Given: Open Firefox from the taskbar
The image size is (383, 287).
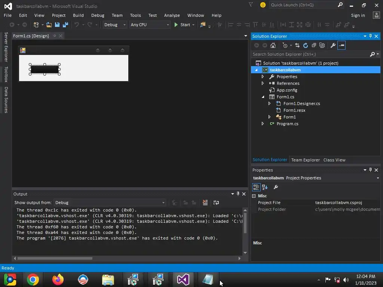Looking at the screenshot, I should point(58,280).
